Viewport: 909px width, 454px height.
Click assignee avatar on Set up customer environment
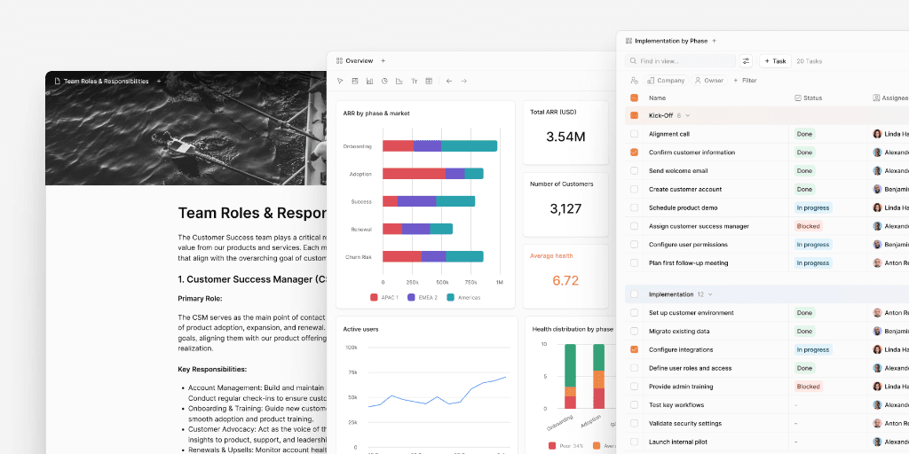click(x=877, y=313)
